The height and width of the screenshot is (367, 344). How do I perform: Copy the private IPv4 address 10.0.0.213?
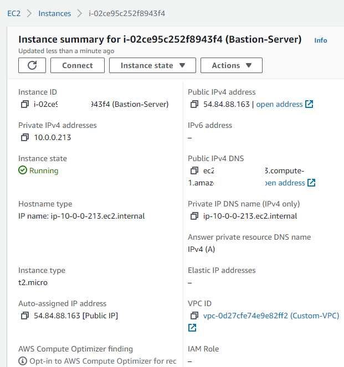click(25, 137)
